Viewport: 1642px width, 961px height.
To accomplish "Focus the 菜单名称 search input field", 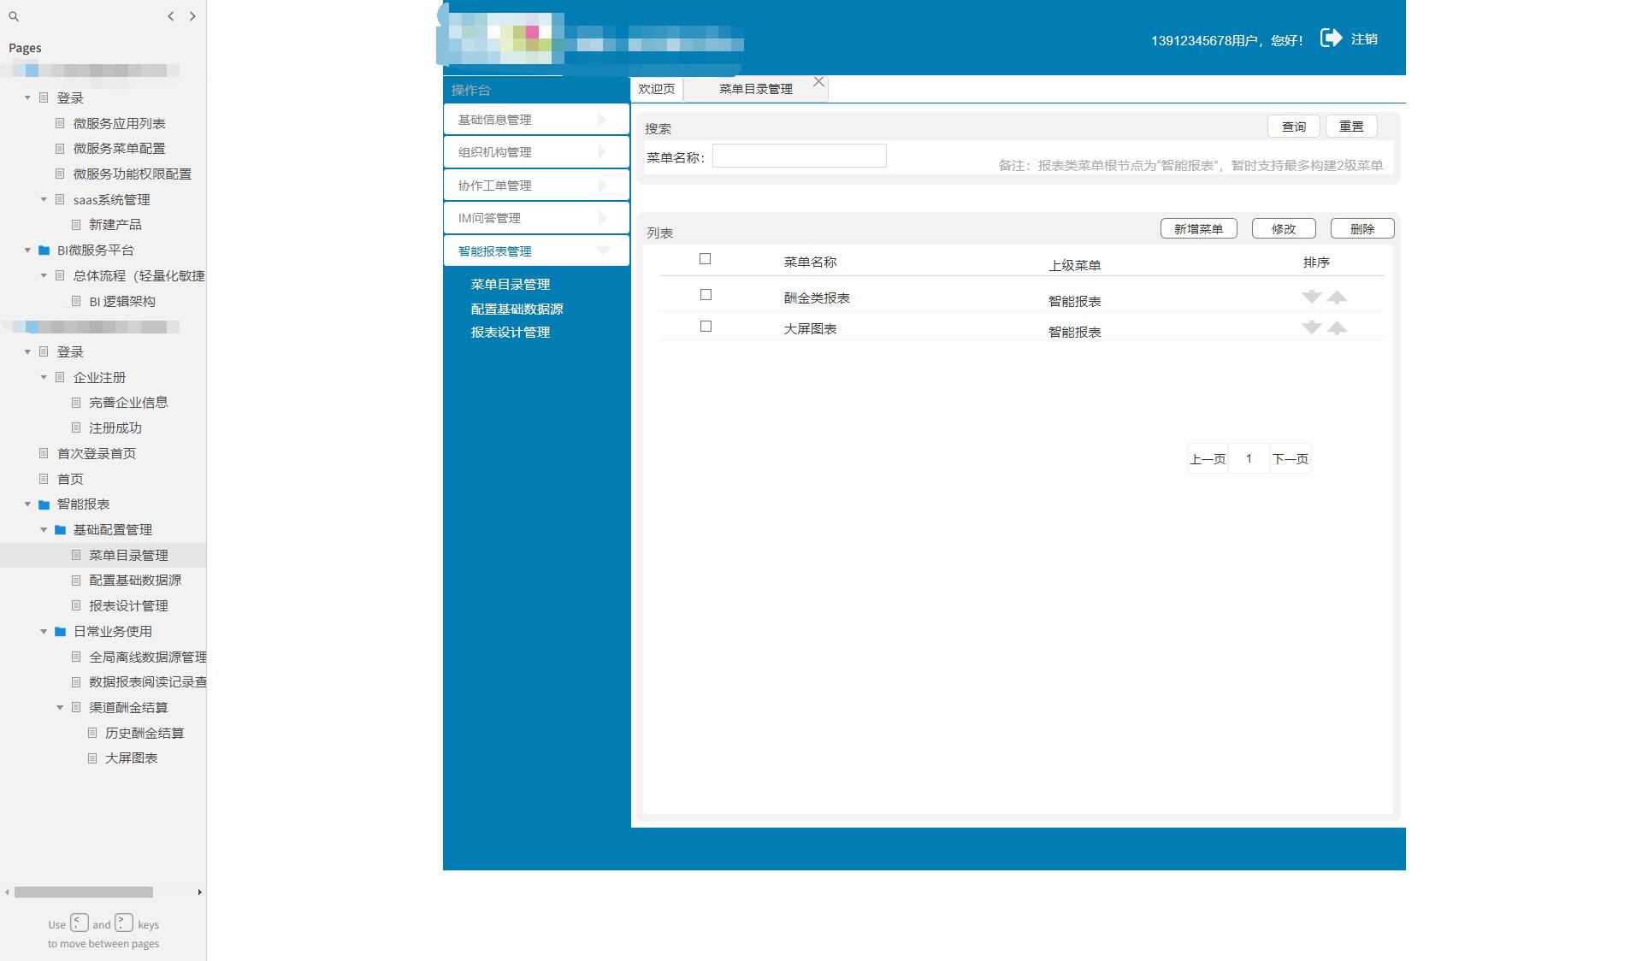I will [800, 156].
